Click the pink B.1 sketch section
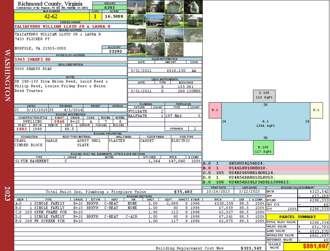The height and width of the screenshot is (251, 330). point(215,110)
